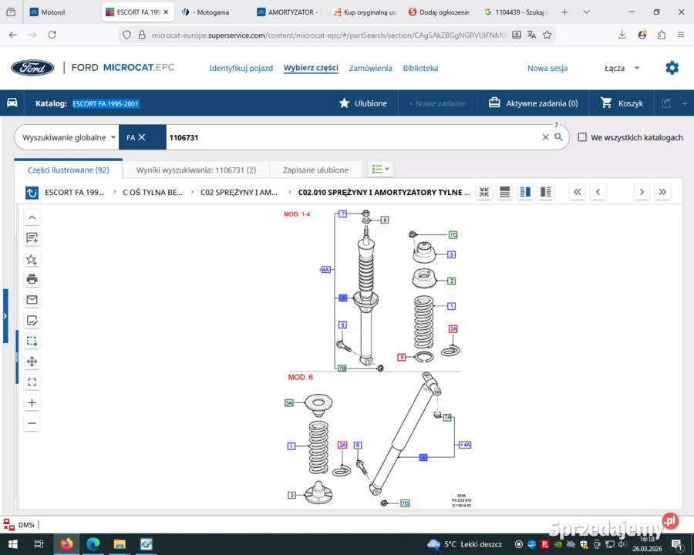Viewport: 694px width, 555px height.
Task: Click the magnifier search icon
Action: tap(559, 137)
